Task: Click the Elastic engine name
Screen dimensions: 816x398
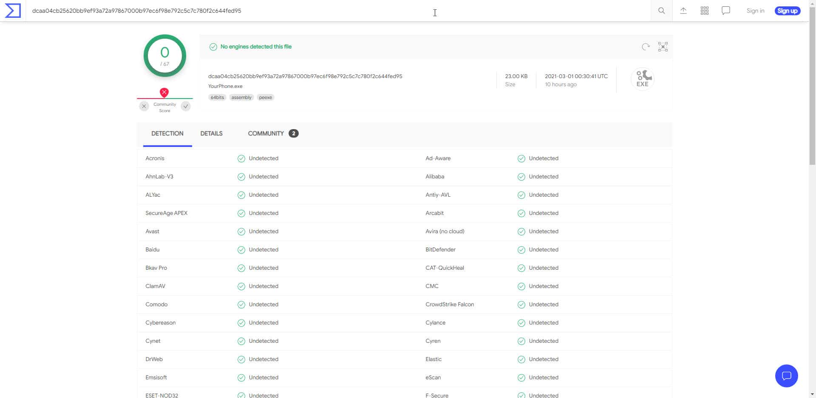Action: click(433, 359)
